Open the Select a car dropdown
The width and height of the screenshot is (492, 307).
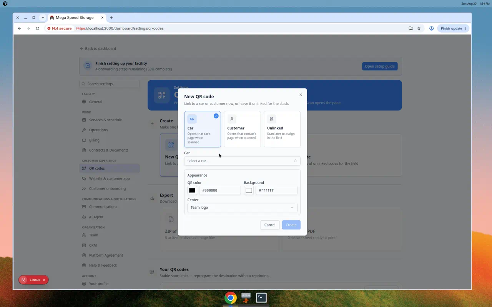pos(242,161)
